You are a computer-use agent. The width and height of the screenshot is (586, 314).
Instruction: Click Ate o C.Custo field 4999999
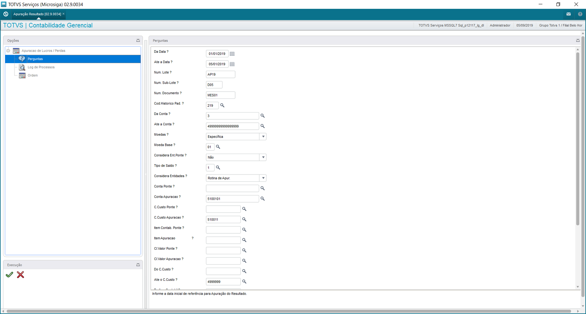(x=223, y=282)
